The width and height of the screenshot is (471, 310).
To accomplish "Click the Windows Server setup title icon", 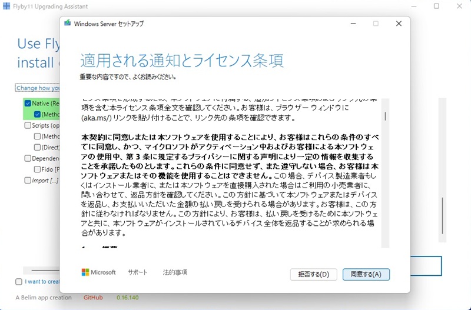I will (x=68, y=24).
